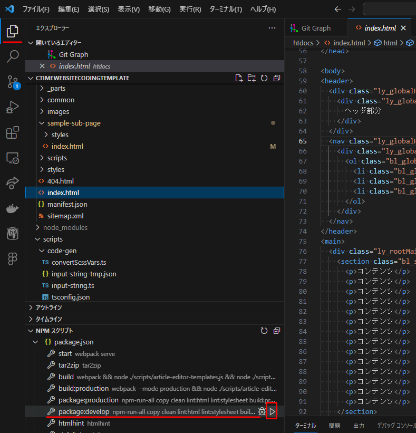This screenshot has width=416, height=433.
Task: Open the Docker view in activity bar
Action: (x=13, y=208)
